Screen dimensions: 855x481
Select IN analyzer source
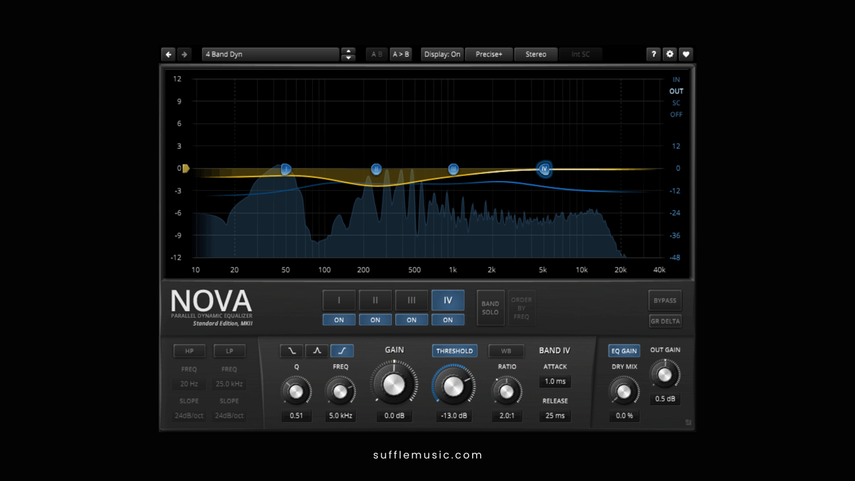(x=676, y=79)
